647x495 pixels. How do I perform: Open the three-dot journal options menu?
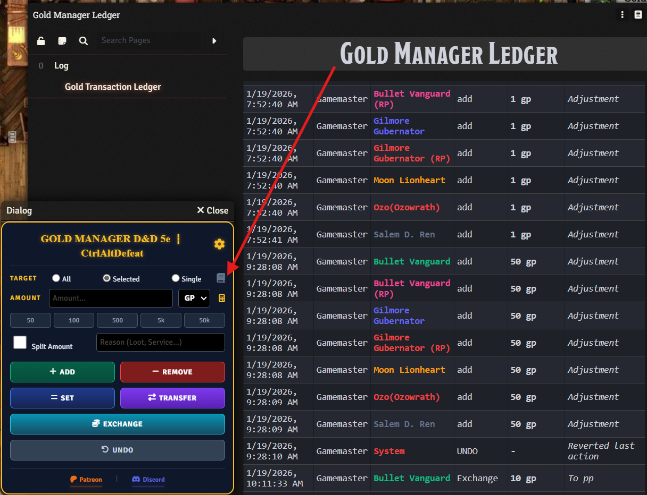[x=623, y=15]
